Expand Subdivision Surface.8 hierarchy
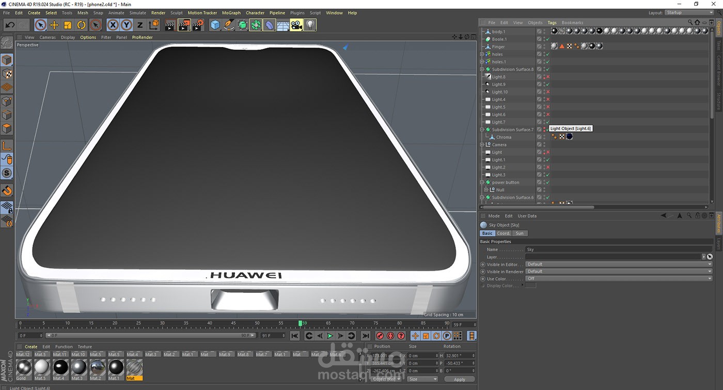The height and width of the screenshot is (390, 723). point(482,69)
